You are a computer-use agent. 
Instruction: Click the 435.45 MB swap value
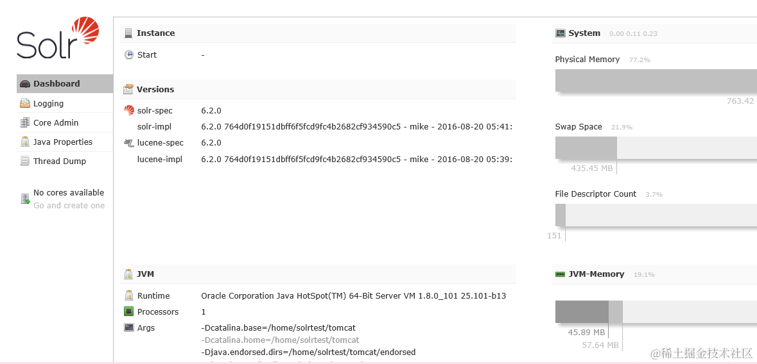(x=591, y=169)
